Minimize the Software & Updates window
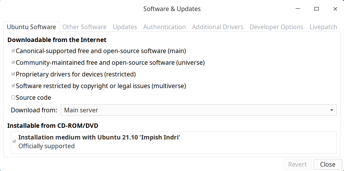Viewport: 344px width, 171px height. point(298,9)
